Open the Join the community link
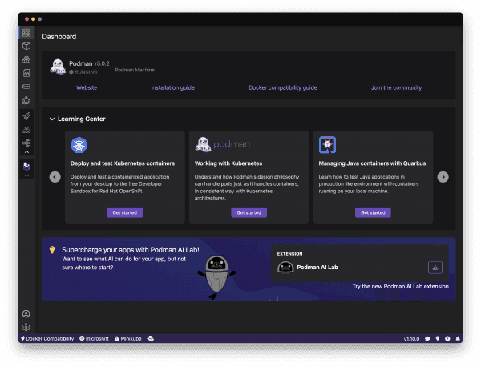Image resolution: width=481 pixels, height=367 pixels. 396,87
